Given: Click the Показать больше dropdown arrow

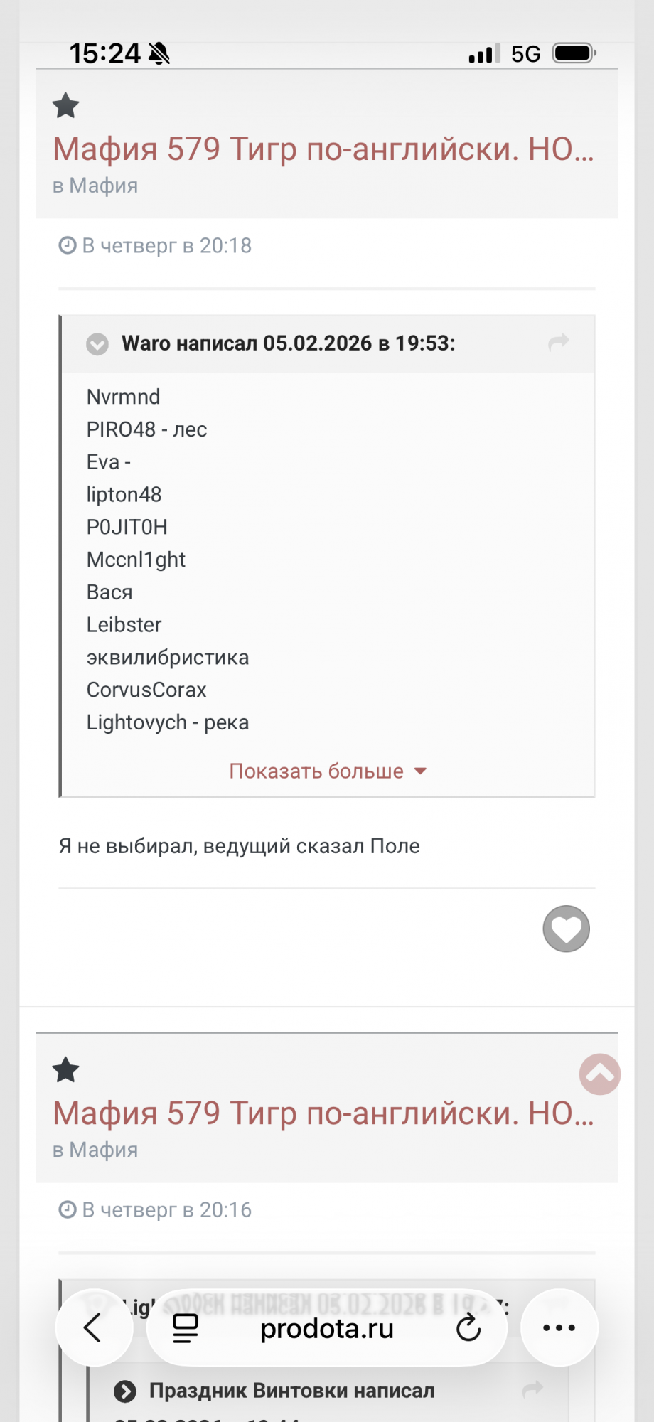Looking at the screenshot, I should coord(420,771).
